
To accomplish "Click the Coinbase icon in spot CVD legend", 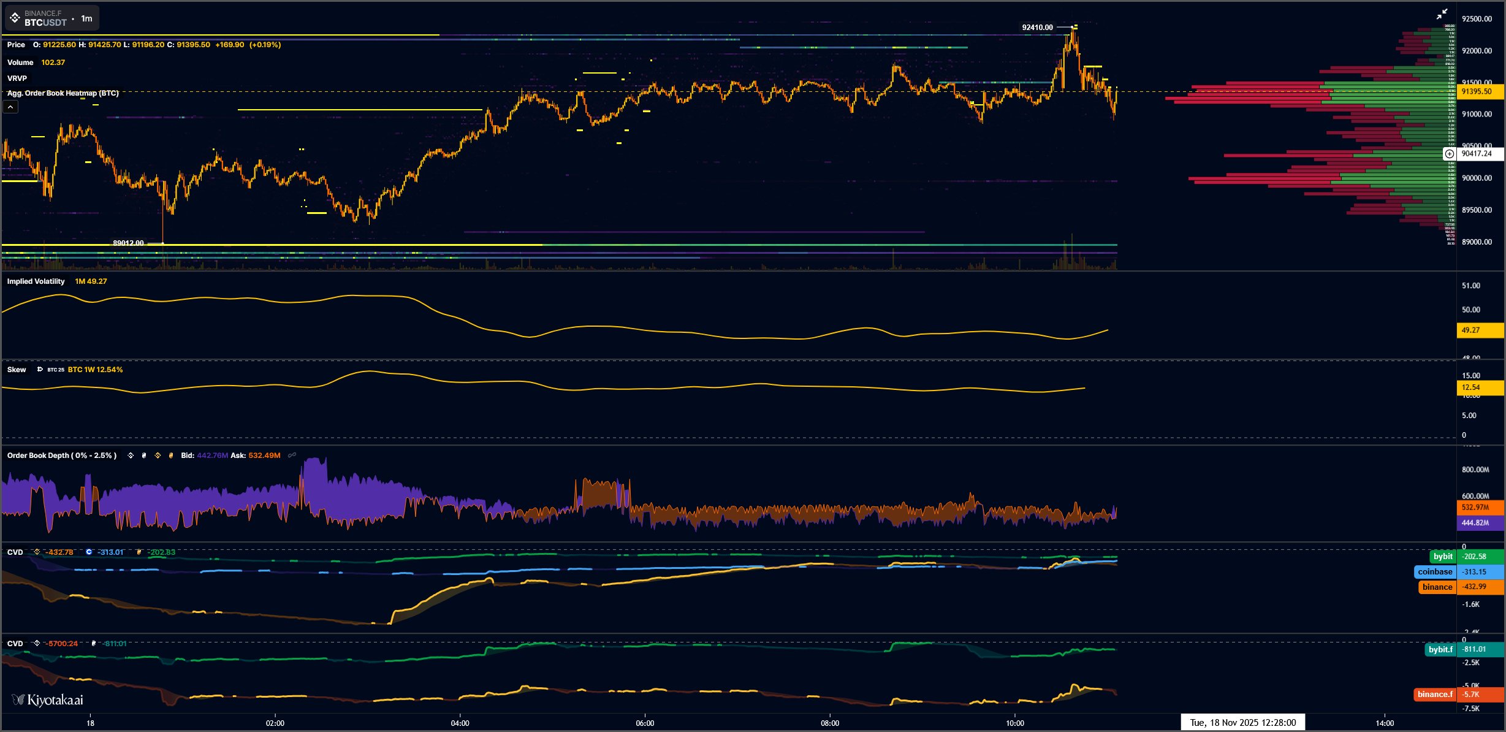I will [x=89, y=552].
